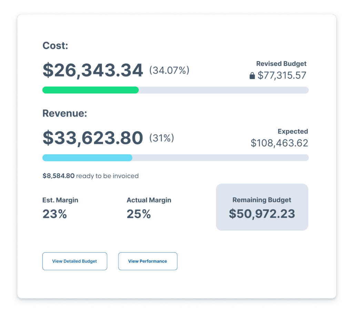Click the lock icon beside Revised Budget
This screenshot has width=353, height=314.
pos(252,76)
